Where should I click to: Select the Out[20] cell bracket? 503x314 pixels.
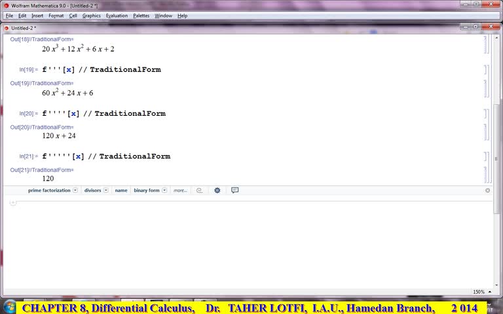pos(485,132)
